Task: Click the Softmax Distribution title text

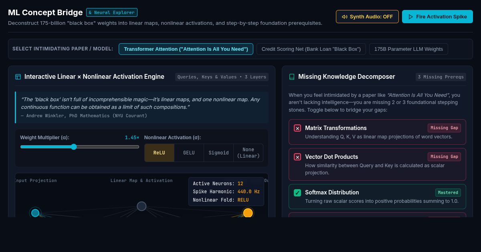Action: [332, 193]
